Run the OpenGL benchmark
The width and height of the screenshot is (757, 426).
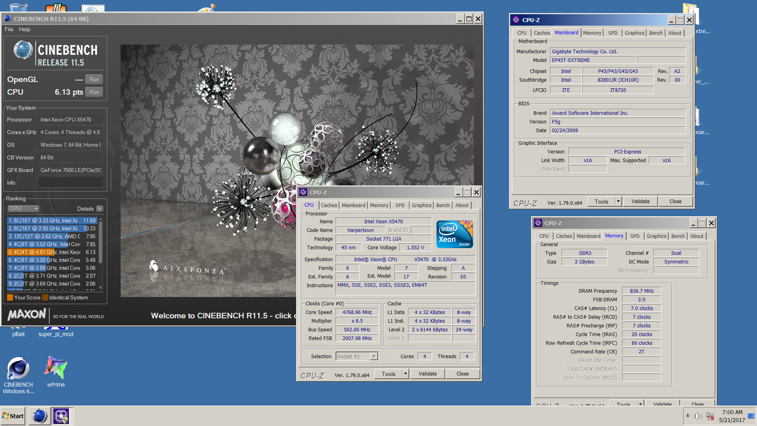(x=94, y=79)
